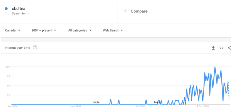The width and height of the screenshot is (233, 112).
Task: Share the interest over time chart
Action: pyautogui.click(x=229, y=48)
